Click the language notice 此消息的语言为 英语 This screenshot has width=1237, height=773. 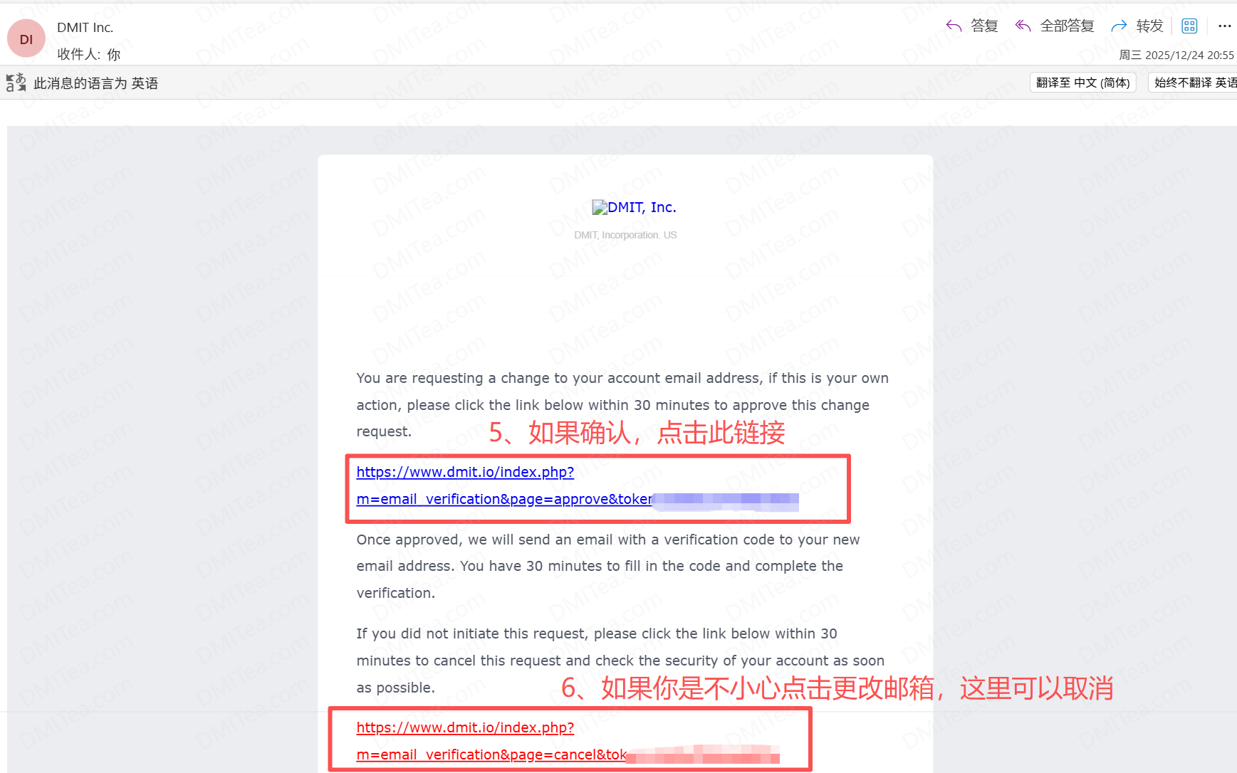point(96,83)
